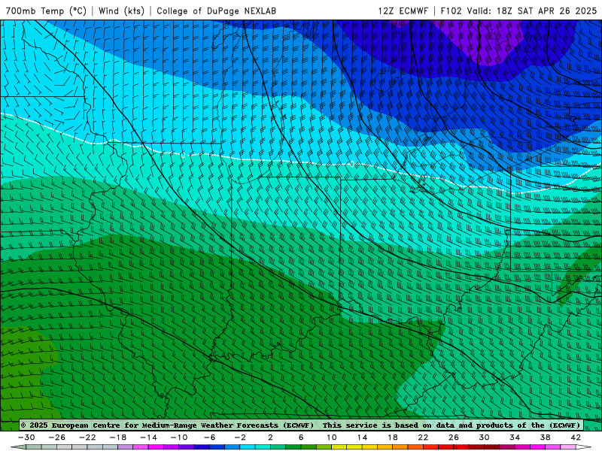
Task: Click the 26 legend value
Action: pos(454,437)
